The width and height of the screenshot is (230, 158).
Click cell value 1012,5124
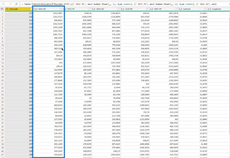[58, 24]
